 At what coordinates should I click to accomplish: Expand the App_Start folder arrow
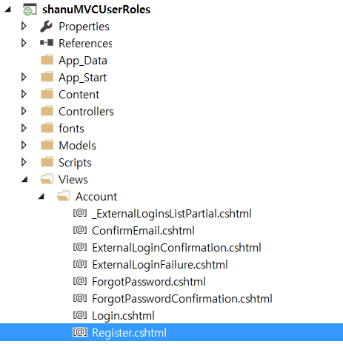pyautogui.click(x=24, y=77)
